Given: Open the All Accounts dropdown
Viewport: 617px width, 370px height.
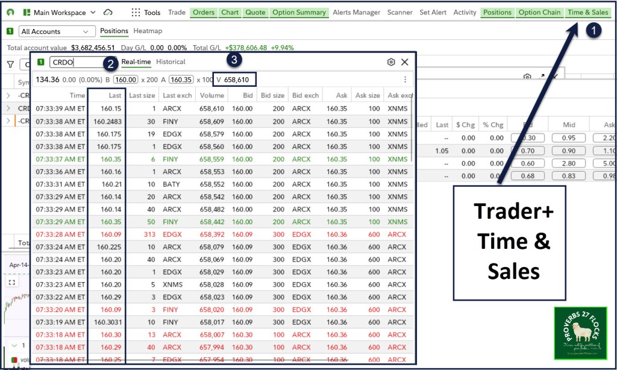Looking at the screenshot, I should tap(57, 31).
